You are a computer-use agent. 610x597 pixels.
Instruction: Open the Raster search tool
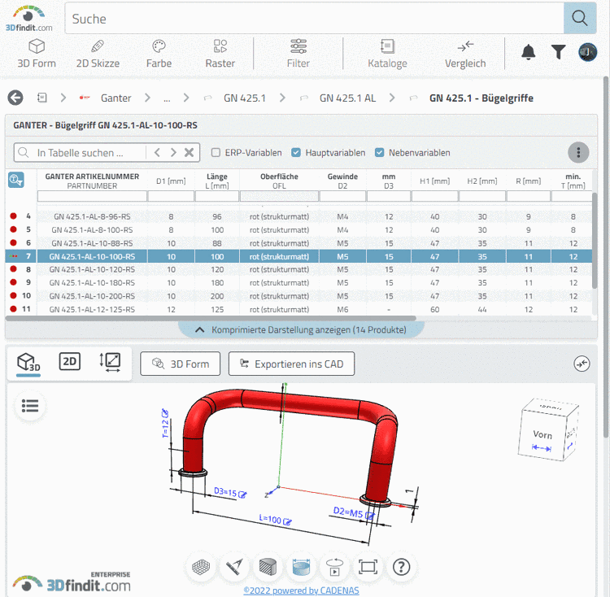pyautogui.click(x=220, y=54)
